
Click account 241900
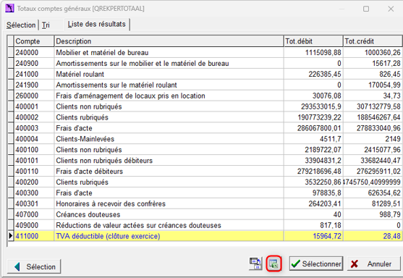(34, 85)
